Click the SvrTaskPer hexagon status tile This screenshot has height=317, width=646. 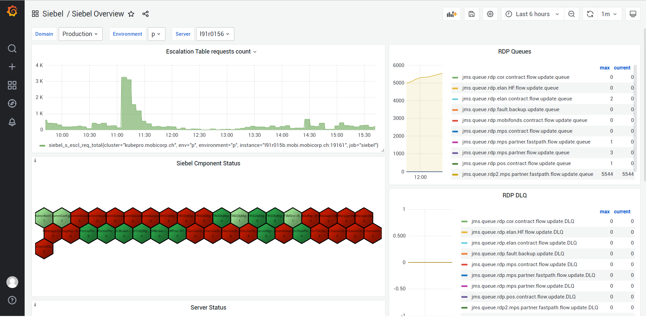click(x=301, y=233)
